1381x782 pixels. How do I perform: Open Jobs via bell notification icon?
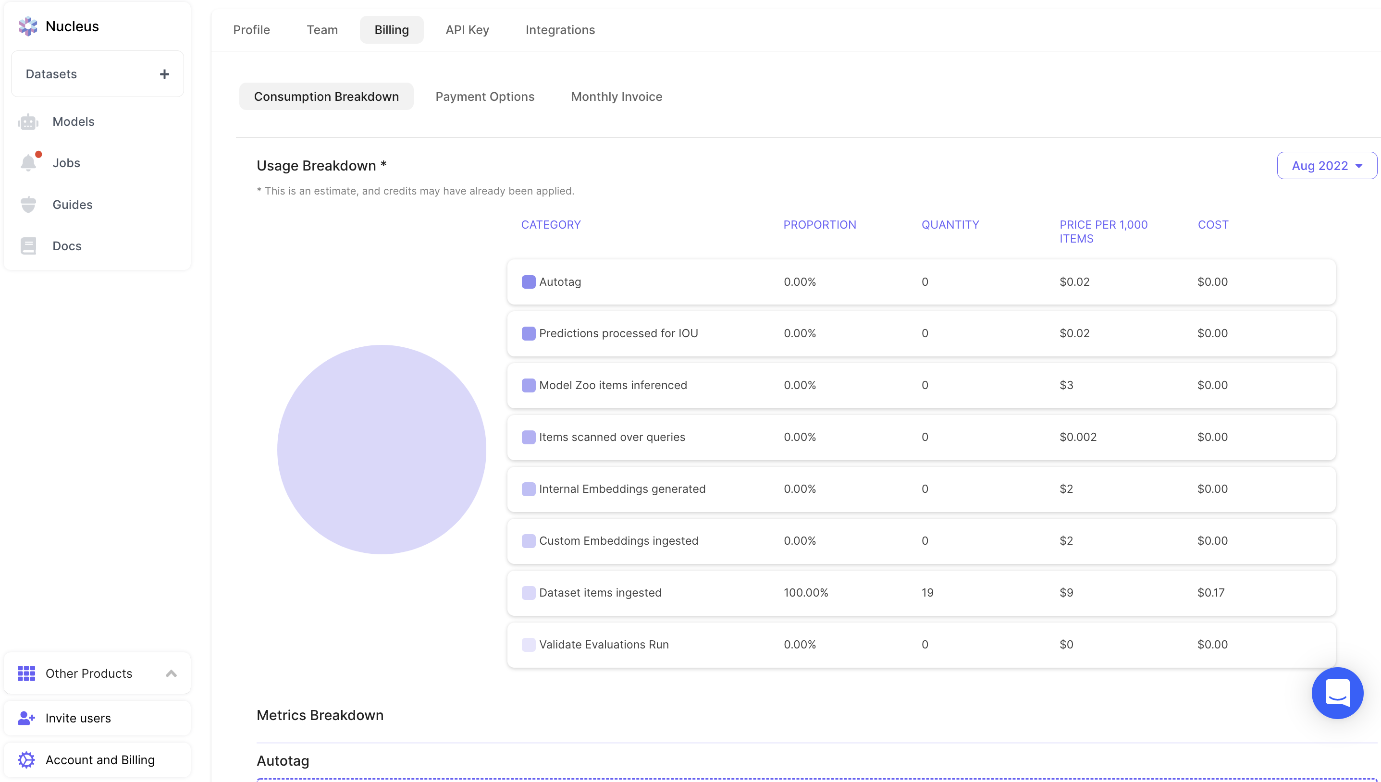pyautogui.click(x=28, y=163)
